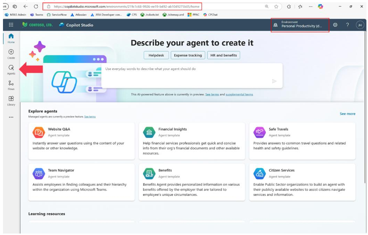Viewport: 368px width, 235px height.
Task: Go back using the browser back arrow
Action: click(x=25, y=7)
